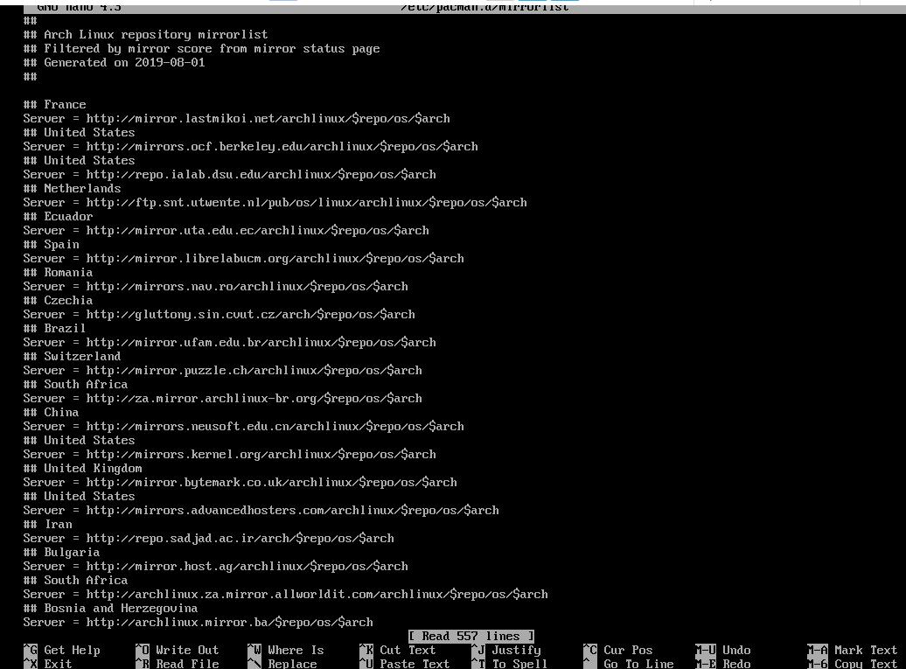The height and width of the screenshot is (669, 906).
Task: Click the Read 557 lines status message
Action: tap(470, 636)
